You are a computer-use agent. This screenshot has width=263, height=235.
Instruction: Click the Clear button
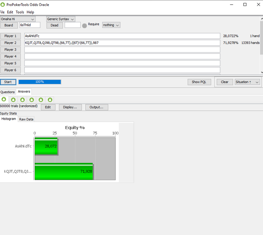pyautogui.click(x=225, y=82)
